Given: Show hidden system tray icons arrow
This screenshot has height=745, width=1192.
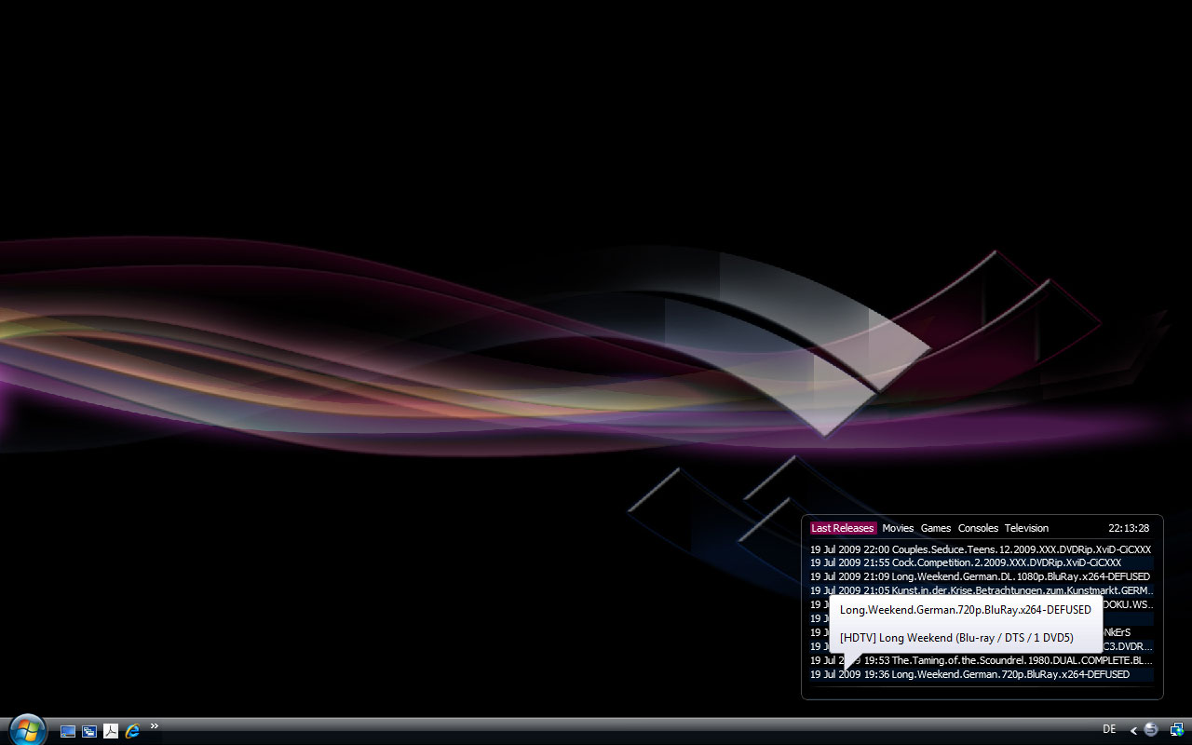Looking at the screenshot, I should (1133, 731).
